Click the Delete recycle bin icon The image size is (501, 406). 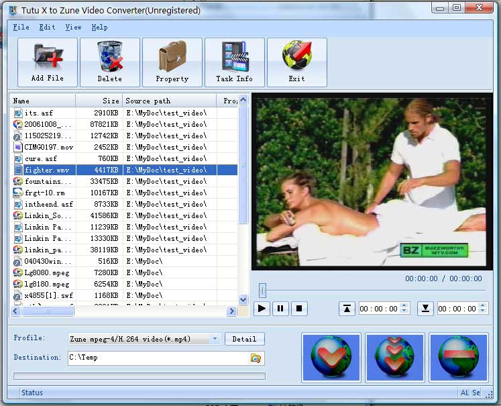pos(110,56)
